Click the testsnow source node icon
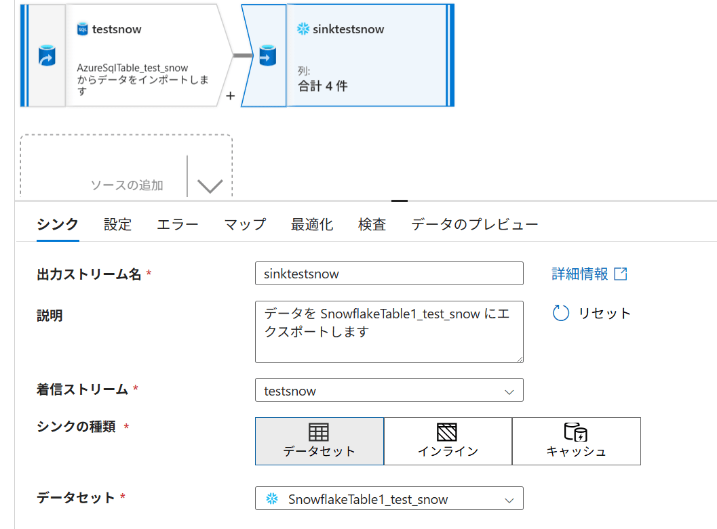 tap(47, 56)
